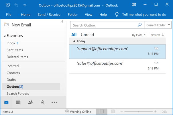This screenshot has height=115, width=173.
Task: Show All messages filter
Action: [x=74, y=35]
